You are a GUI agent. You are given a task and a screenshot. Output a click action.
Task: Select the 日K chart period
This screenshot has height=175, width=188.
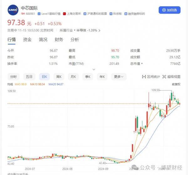coord(44,77)
